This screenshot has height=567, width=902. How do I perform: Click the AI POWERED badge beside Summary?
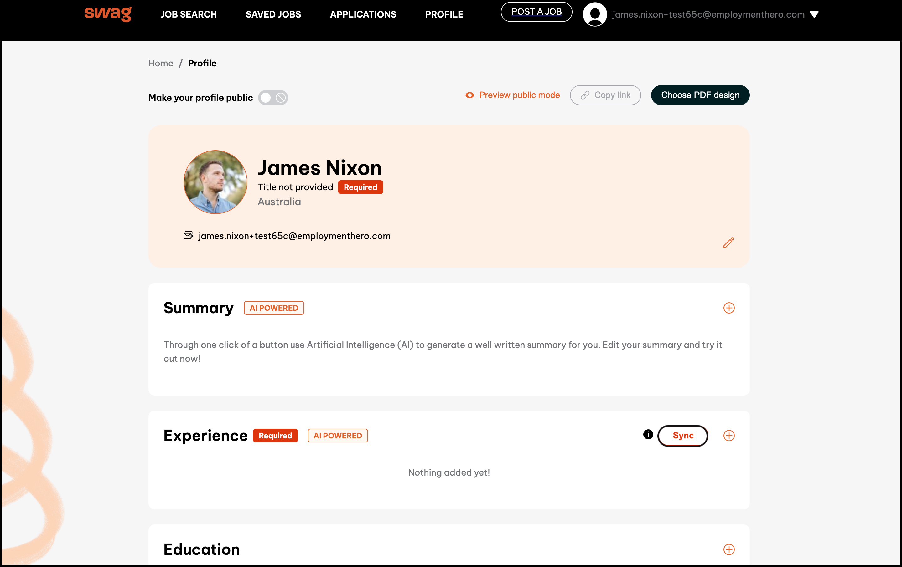(x=274, y=308)
